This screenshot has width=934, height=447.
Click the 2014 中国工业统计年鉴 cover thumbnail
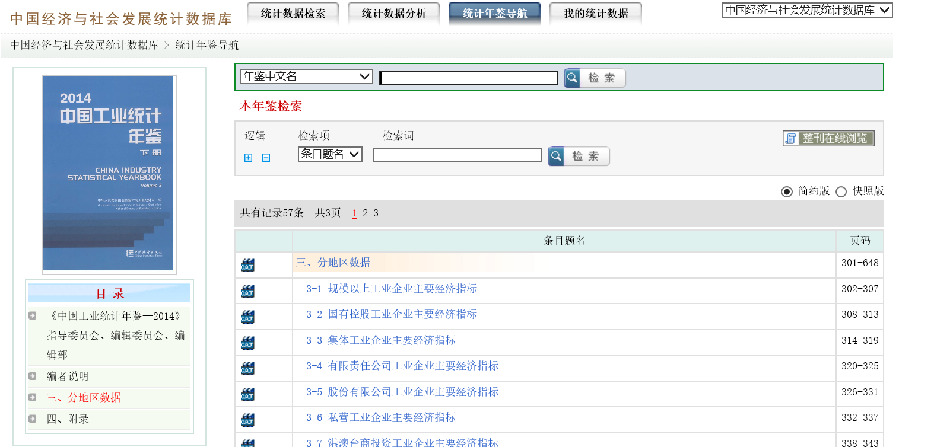pos(108,173)
